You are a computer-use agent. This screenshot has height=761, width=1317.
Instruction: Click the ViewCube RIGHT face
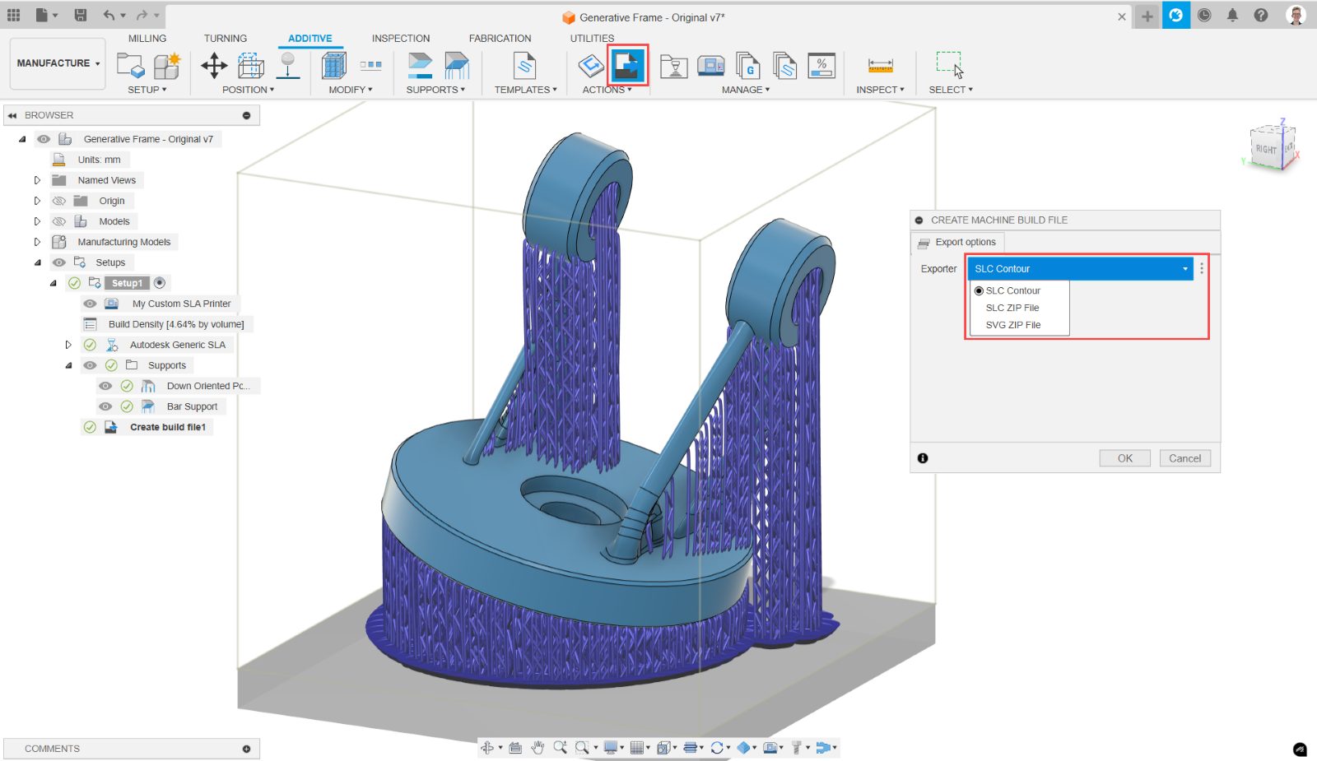click(x=1266, y=149)
